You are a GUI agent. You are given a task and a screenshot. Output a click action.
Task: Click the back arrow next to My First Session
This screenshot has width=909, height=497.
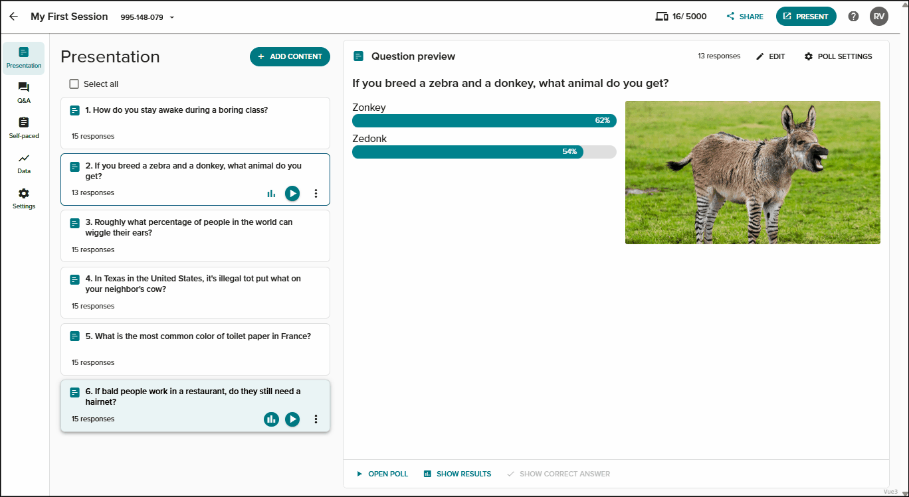click(13, 17)
